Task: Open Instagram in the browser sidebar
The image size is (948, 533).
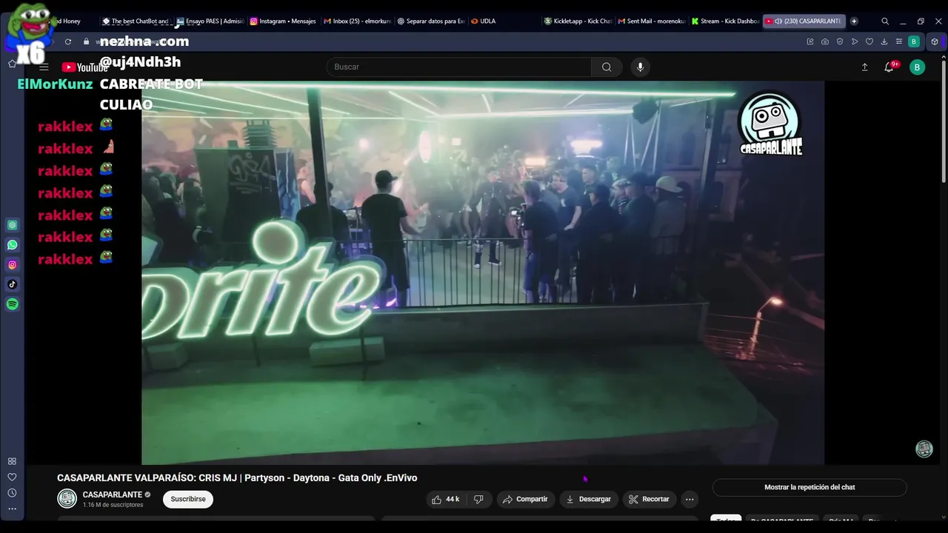Action: (13, 265)
